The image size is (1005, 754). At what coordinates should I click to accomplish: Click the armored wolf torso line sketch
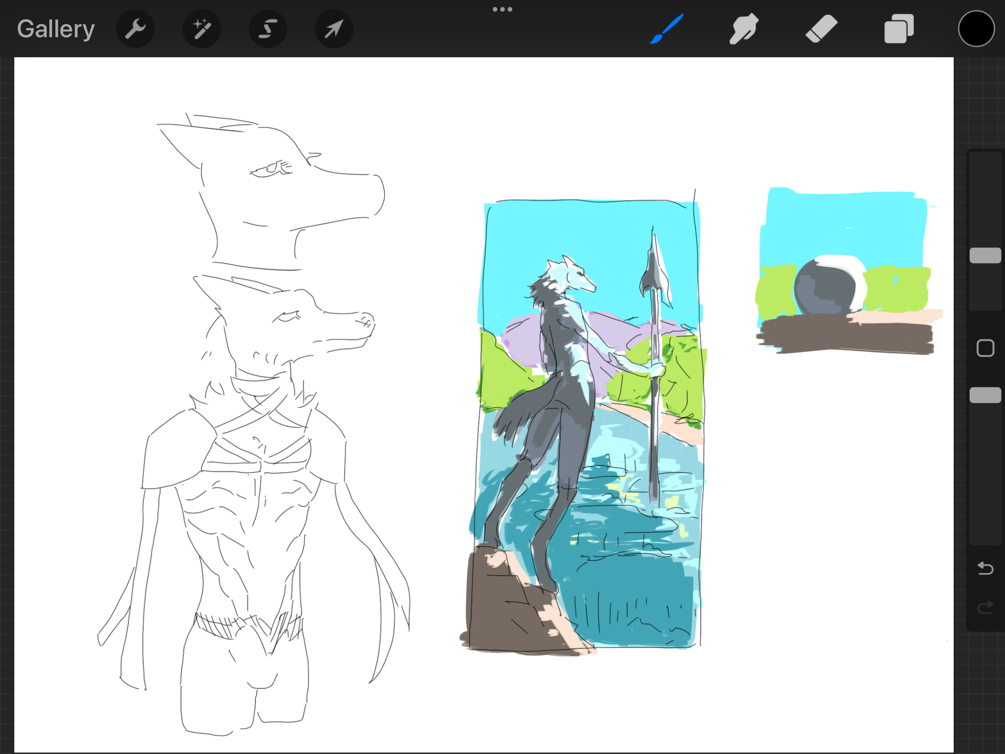pos(251,512)
